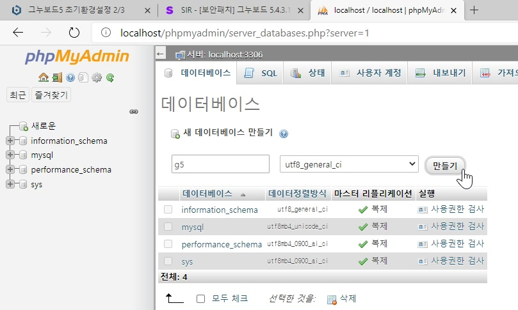Open the SQL documentation page icon
518x310 pixels.
point(83,77)
